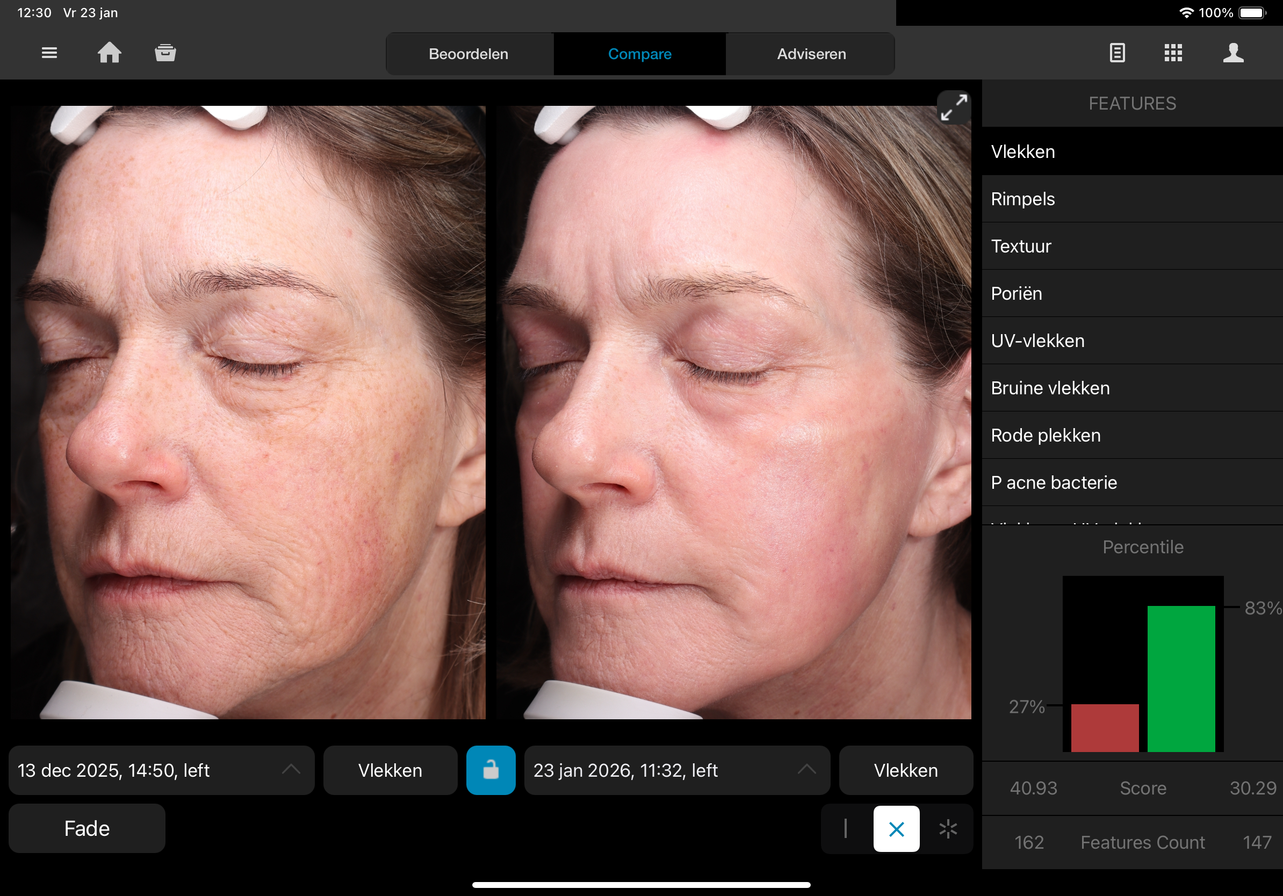This screenshot has height=896, width=1283.
Task: Click the score value 30.29
Action: (x=1253, y=788)
